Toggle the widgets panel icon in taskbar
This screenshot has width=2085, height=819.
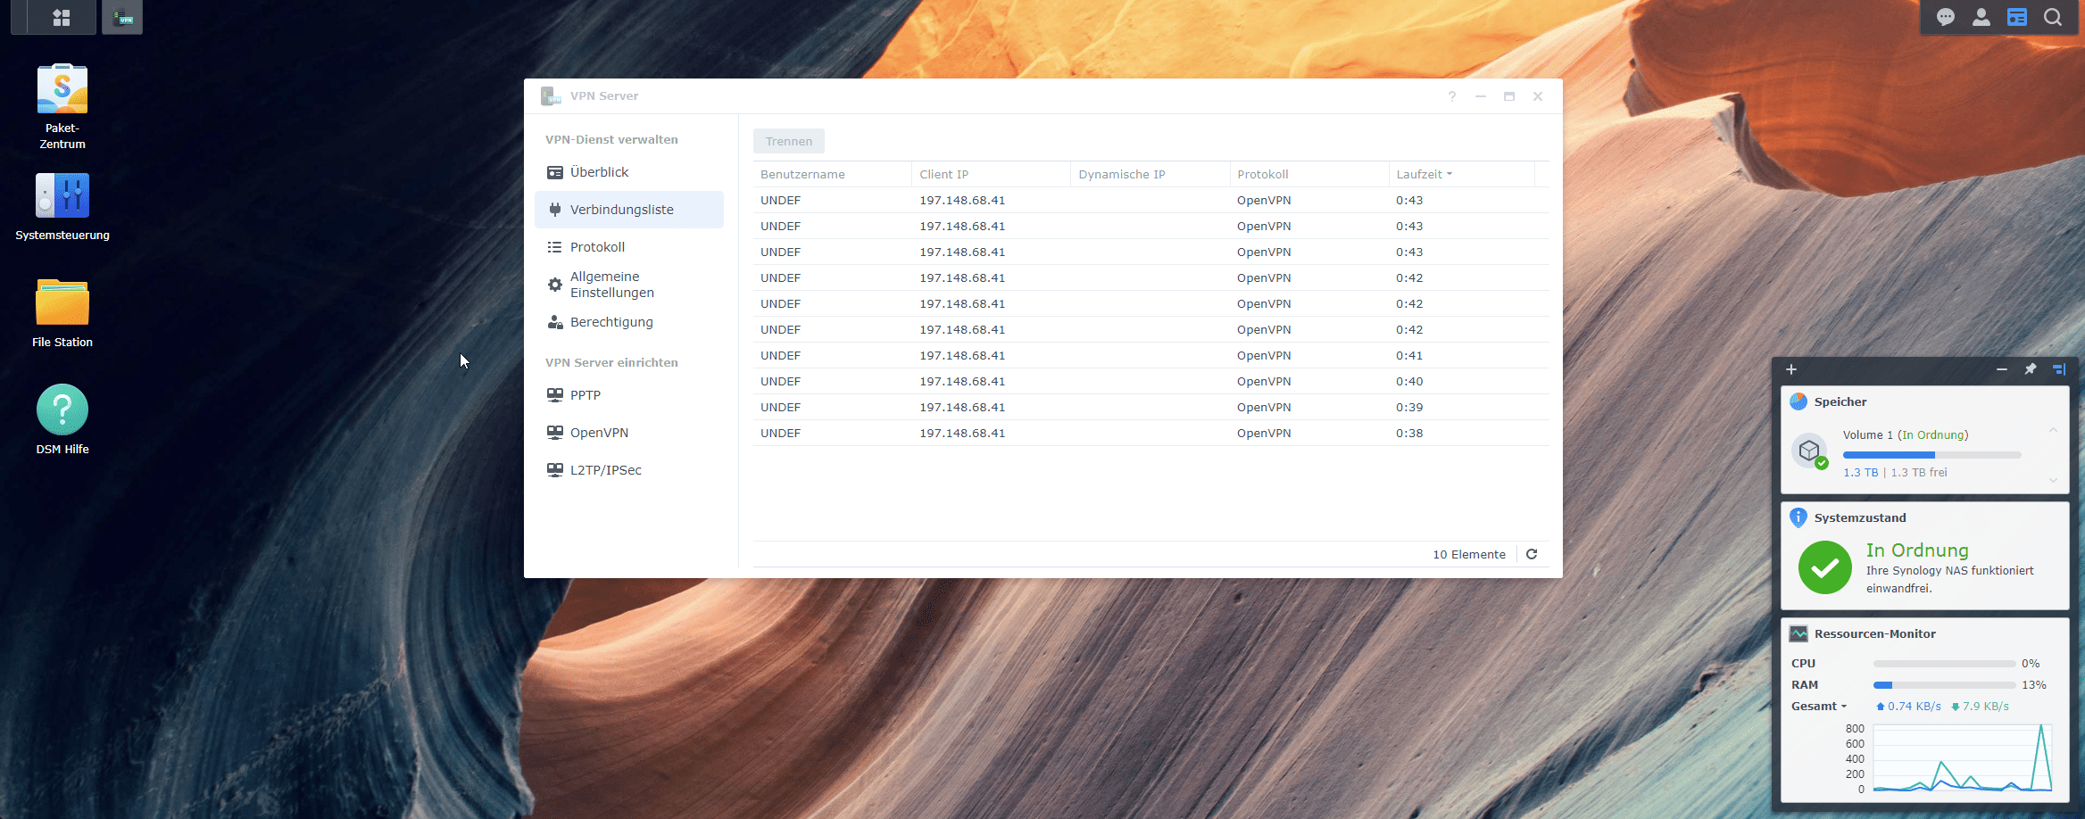pyautogui.click(x=2017, y=18)
